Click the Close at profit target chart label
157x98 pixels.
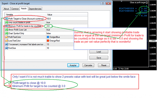click(138, 3)
